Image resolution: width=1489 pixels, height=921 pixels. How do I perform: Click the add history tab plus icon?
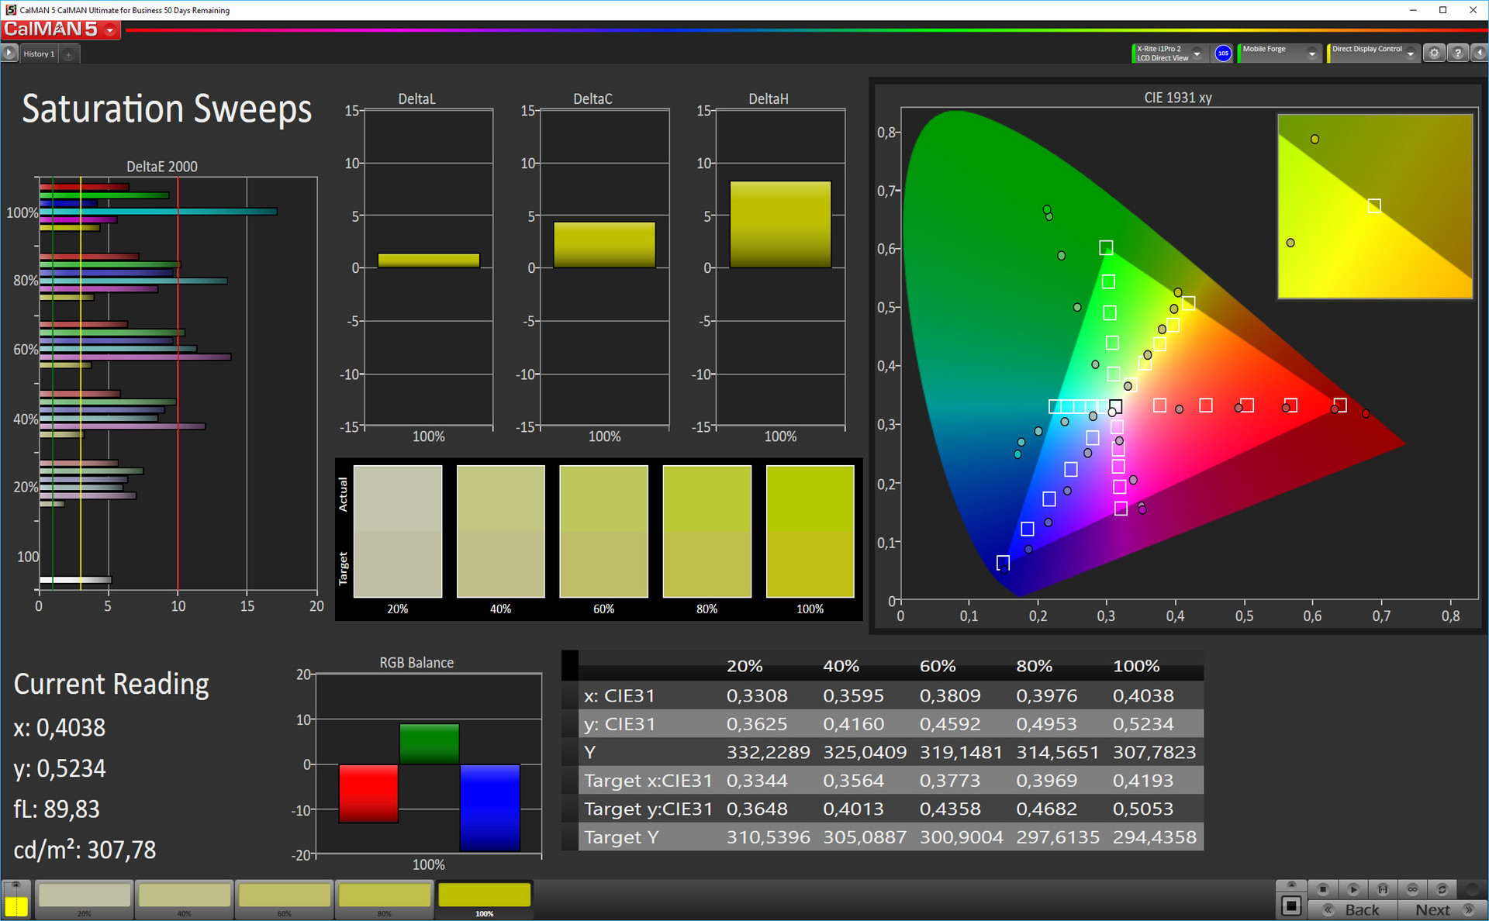coord(68,54)
